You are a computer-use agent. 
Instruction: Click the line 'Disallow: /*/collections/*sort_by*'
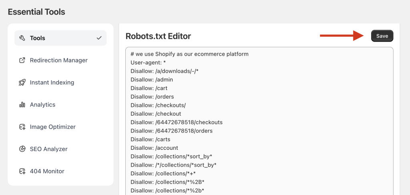tap(174, 165)
